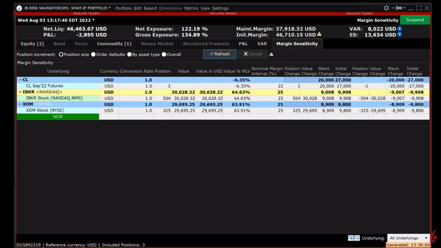This screenshot has height=248, width=441.
Task: Click the expand-all plus icon
Action: tap(350, 238)
